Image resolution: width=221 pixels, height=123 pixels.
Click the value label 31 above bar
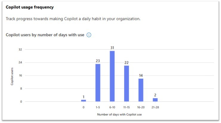click(112, 48)
